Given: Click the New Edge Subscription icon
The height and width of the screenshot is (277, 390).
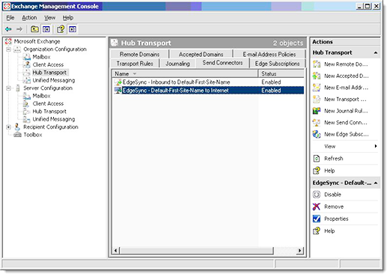Looking at the screenshot, I should [317, 134].
